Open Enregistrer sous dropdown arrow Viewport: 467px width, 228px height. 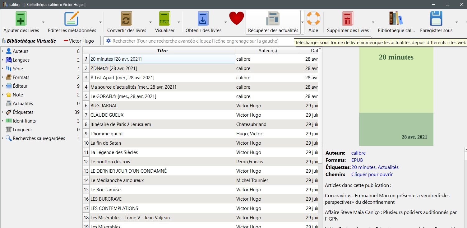[x=457, y=22]
